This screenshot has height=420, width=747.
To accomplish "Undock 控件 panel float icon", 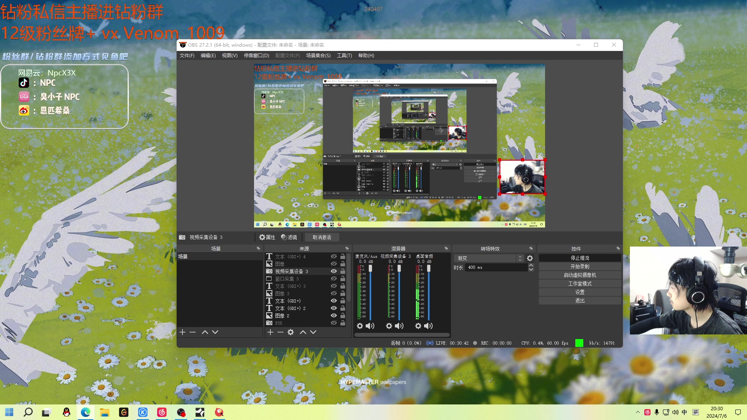I will tap(618, 248).
